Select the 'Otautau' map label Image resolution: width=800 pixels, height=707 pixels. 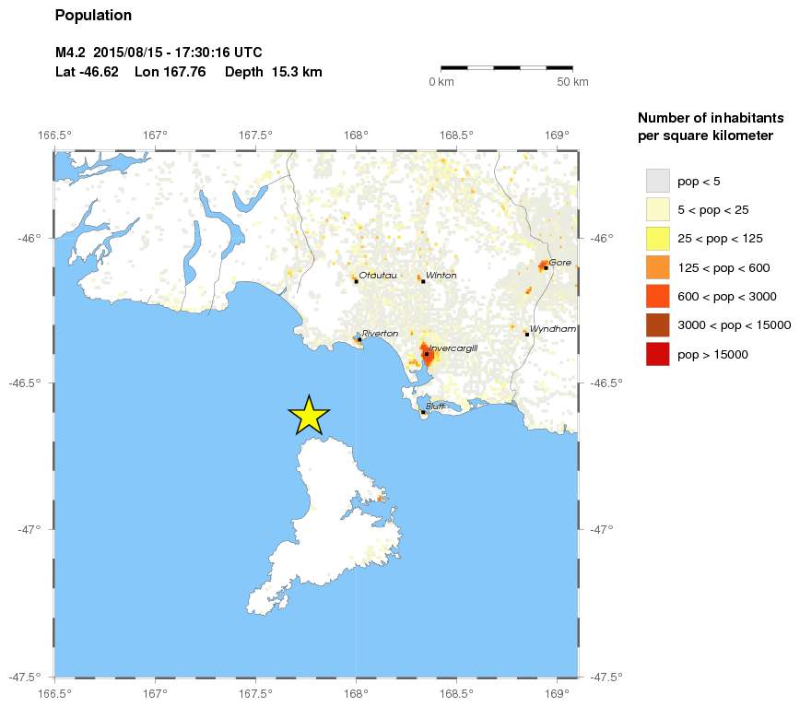coord(378,276)
